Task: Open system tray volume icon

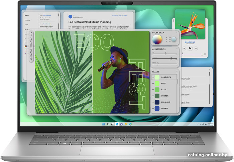Action: (x=203, y=124)
